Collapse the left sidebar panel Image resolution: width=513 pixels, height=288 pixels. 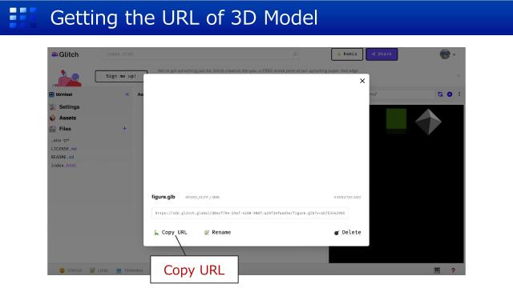point(127,94)
